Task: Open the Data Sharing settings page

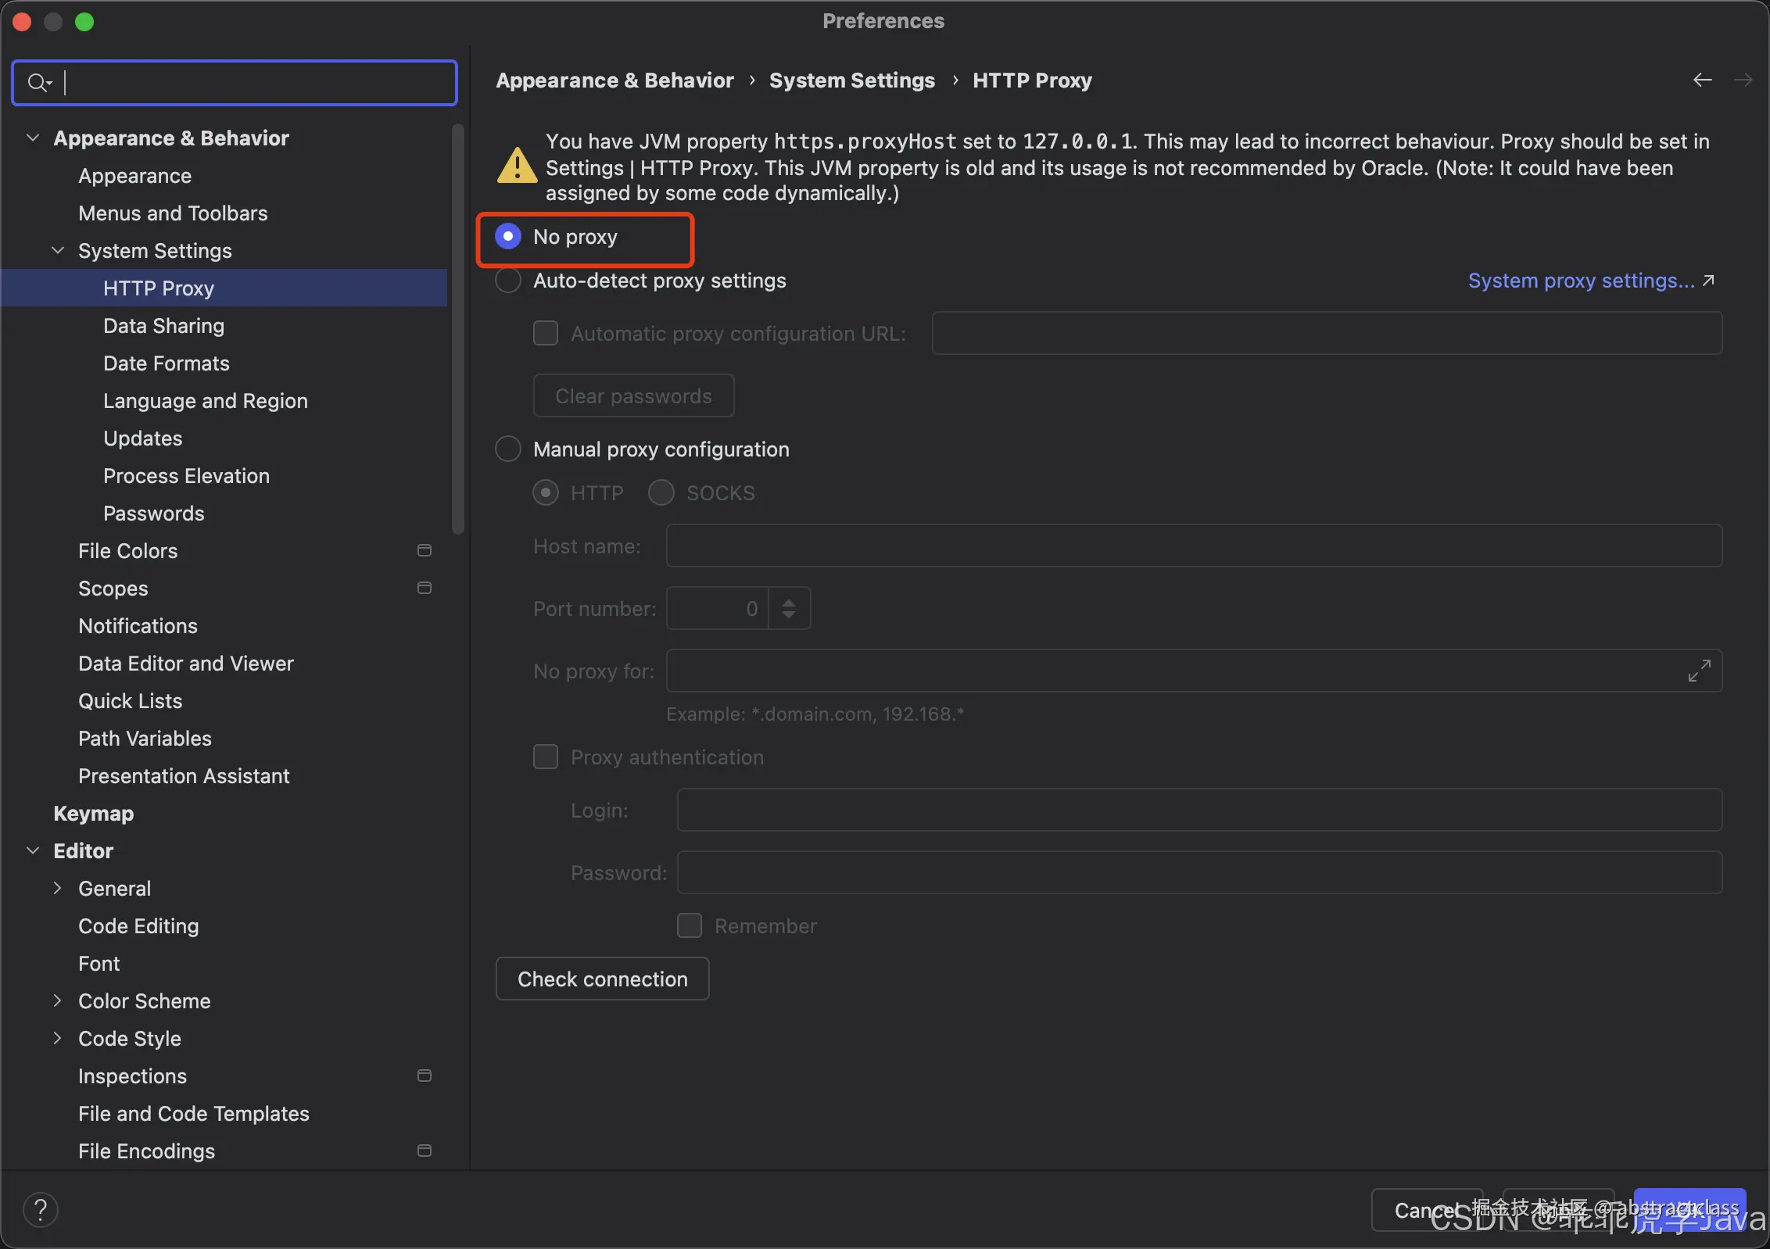Action: (163, 326)
